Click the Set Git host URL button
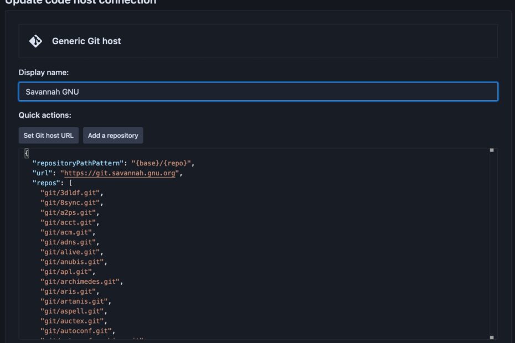The width and height of the screenshot is (515, 343). [48, 135]
